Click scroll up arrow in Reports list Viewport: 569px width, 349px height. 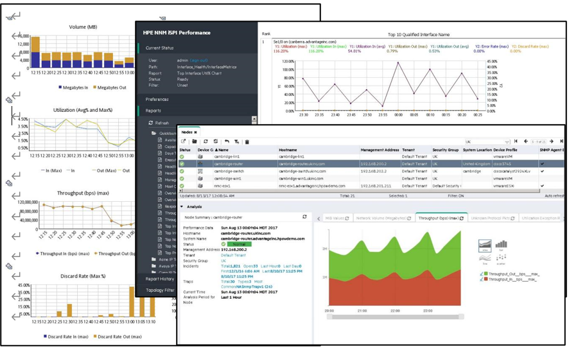[254, 119]
